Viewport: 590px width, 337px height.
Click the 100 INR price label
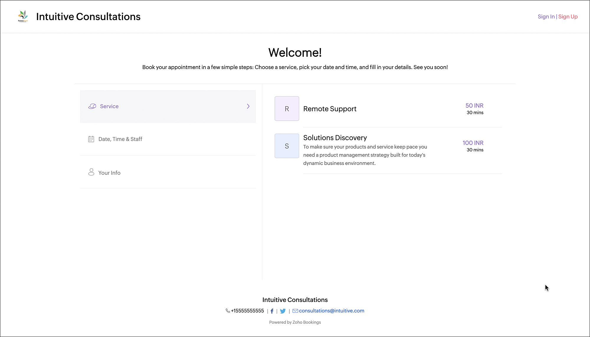(473, 143)
